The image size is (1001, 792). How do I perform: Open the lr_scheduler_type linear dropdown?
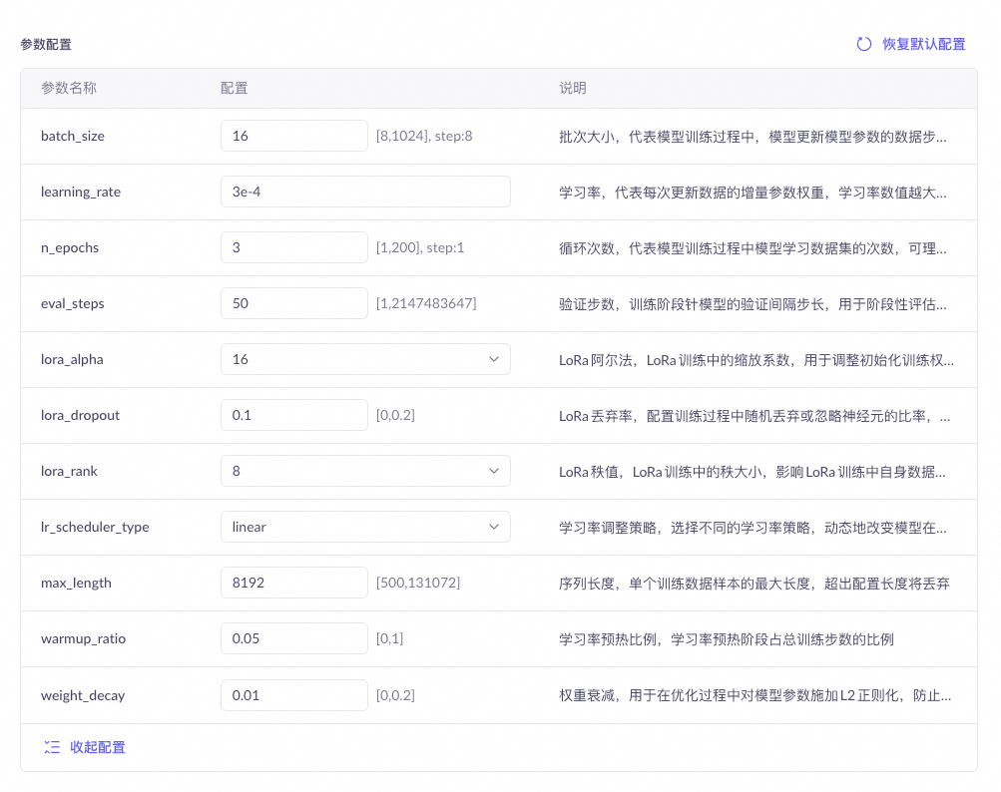(365, 527)
